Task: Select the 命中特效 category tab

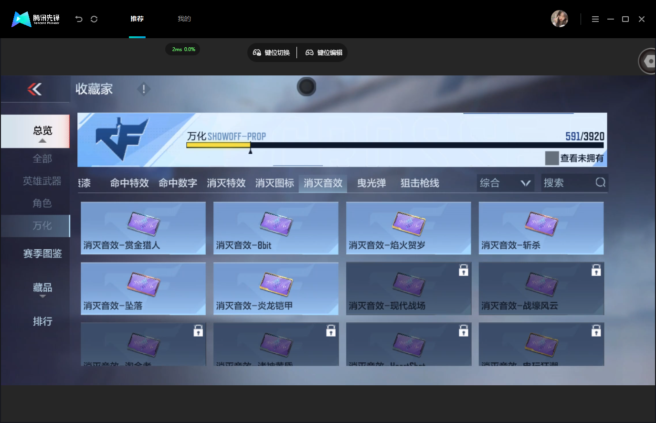Action: click(129, 183)
